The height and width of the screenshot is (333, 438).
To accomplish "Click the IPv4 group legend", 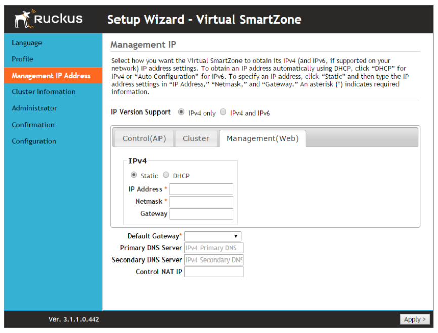I will tap(137, 161).
